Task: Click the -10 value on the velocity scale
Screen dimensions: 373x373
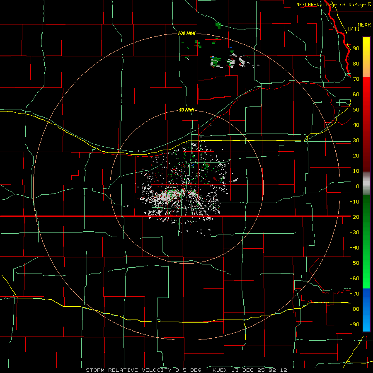Action: (354, 202)
